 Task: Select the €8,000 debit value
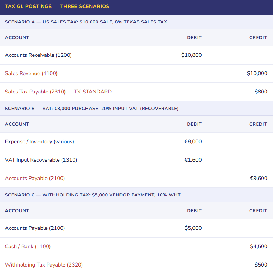193,141
